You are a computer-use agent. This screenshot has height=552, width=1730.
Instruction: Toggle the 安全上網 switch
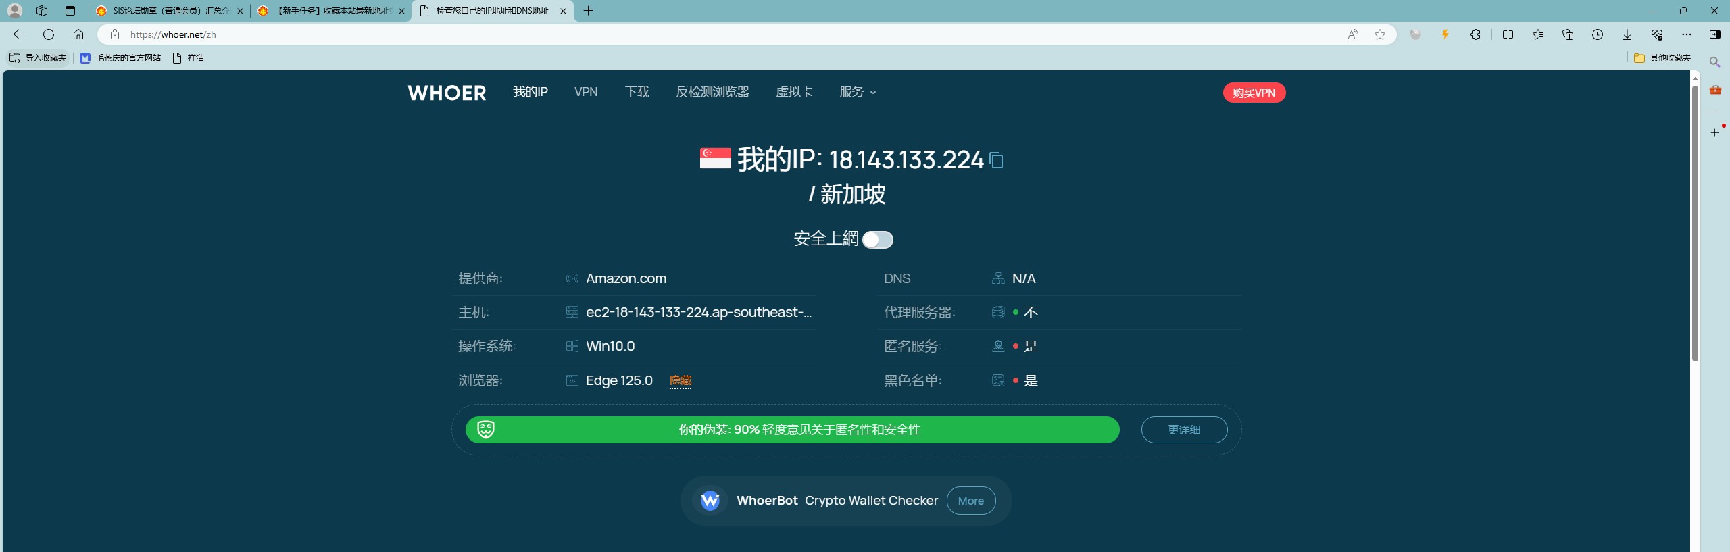(878, 240)
